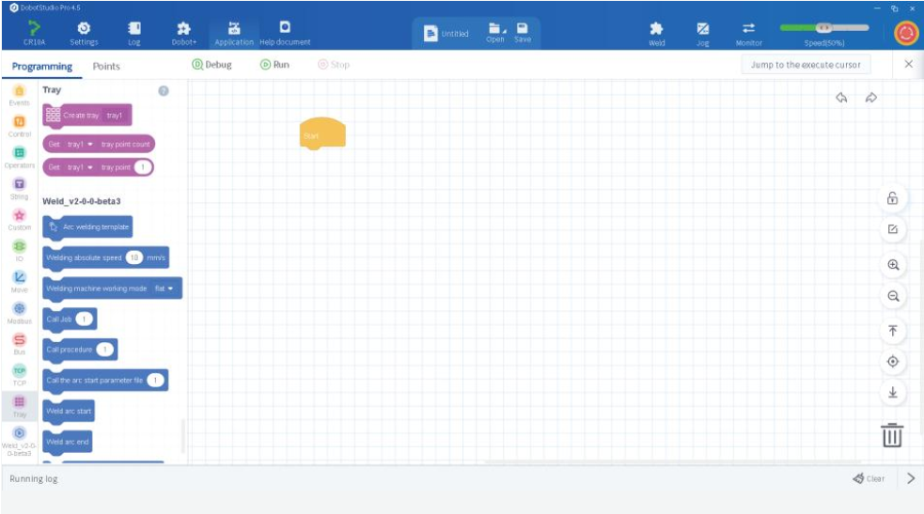Select the Operators block category
Image resolution: width=924 pixels, height=514 pixels.
20,157
